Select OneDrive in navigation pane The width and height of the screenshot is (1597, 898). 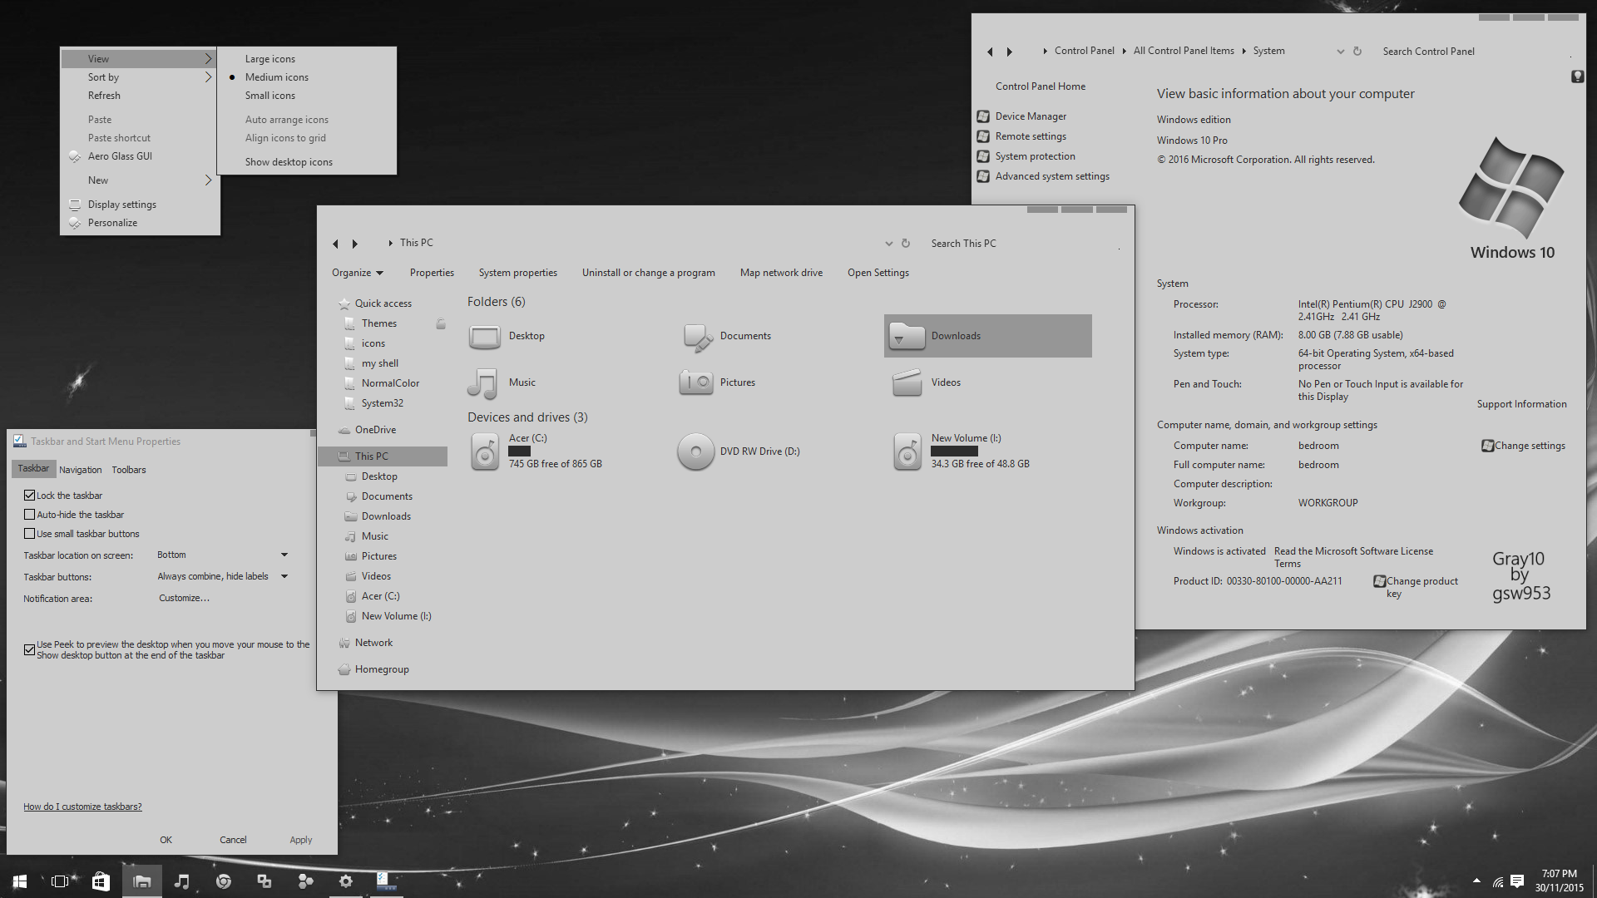(375, 430)
